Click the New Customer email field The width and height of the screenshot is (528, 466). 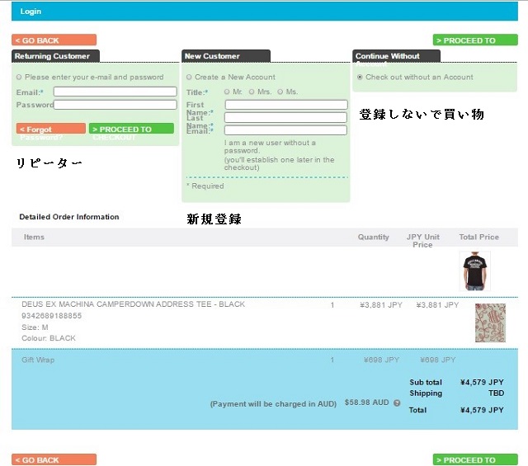[x=285, y=130]
